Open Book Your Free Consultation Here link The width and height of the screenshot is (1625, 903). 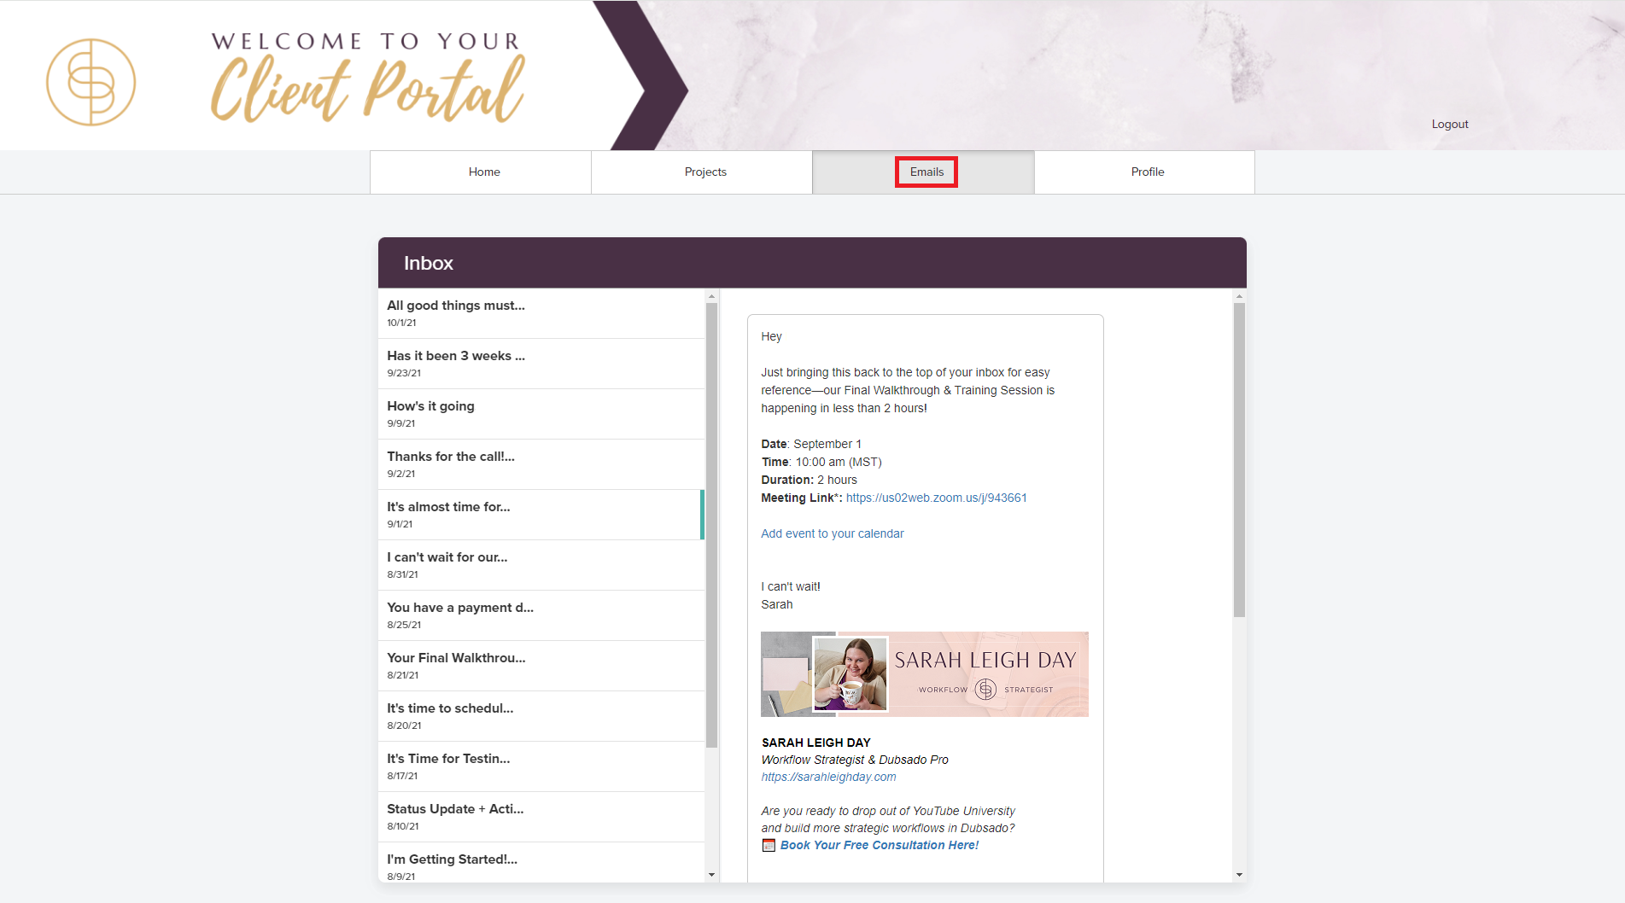pyautogui.click(x=879, y=845)
